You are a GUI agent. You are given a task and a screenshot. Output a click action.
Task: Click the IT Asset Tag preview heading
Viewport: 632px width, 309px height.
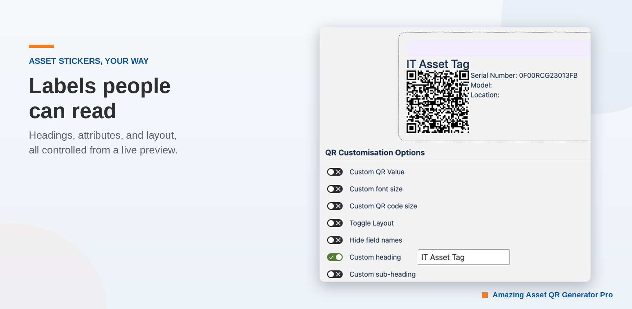click(438, 64)
